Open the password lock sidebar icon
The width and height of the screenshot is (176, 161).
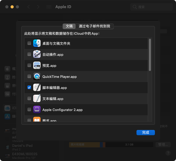coord(7,85)
